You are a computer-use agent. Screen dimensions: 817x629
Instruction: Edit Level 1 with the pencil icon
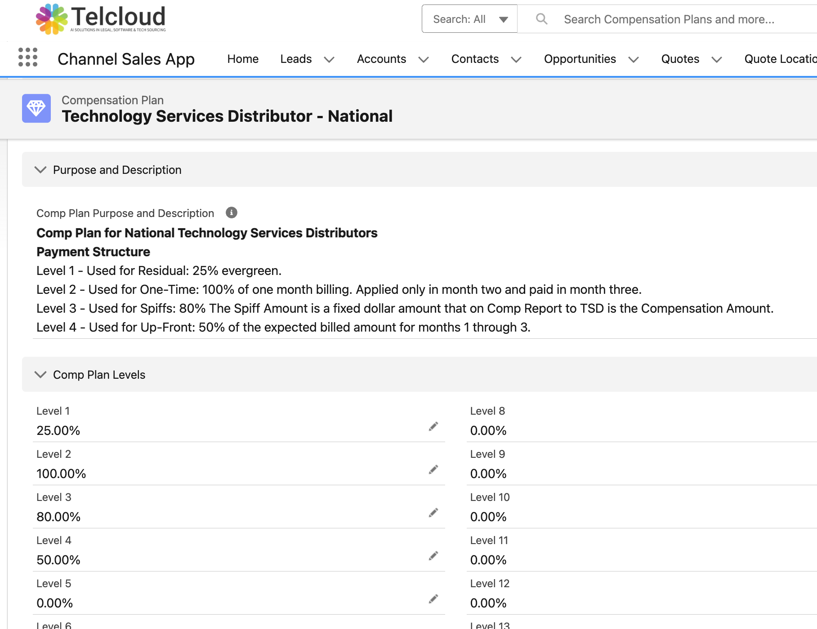(x=433, y=426)
